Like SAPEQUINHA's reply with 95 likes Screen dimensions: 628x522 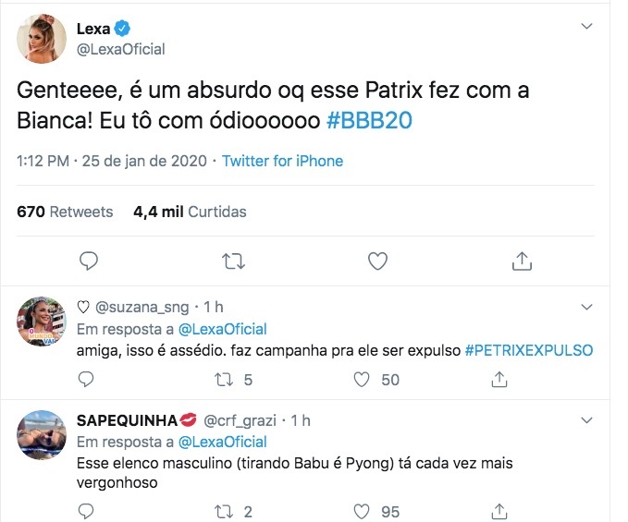point(363,511)
